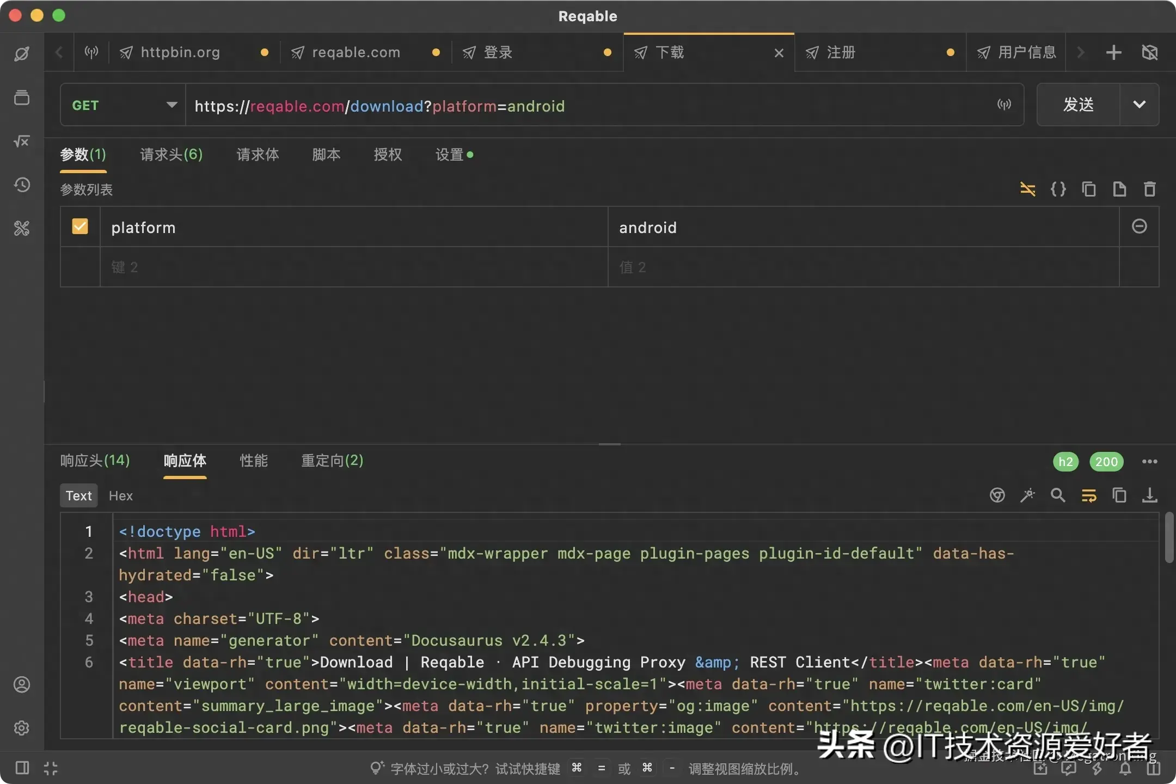Click the collapse view icon in status bar
1176x784 pixels.
point(51,768)
